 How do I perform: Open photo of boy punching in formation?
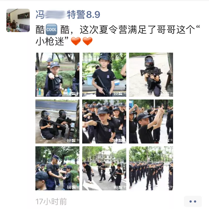pyautogui.click(x=104, y=121)
